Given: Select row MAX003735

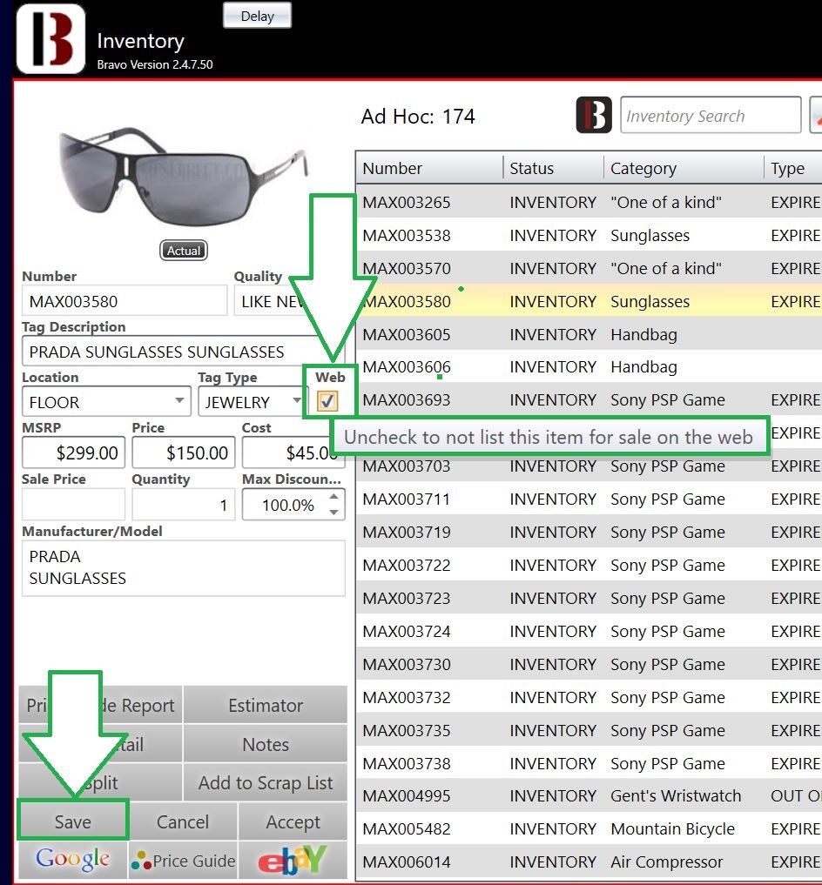Looking at the screenshot, I should 590,730.
